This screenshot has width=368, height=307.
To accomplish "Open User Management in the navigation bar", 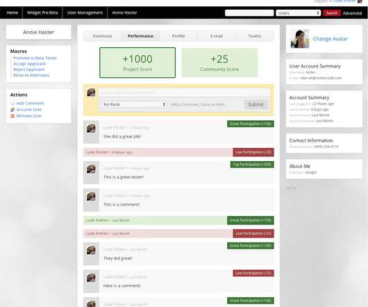I will pos(85,13).
